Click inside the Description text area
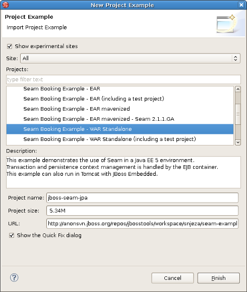Viewport: 247px width, 292px height. [124, 172]
